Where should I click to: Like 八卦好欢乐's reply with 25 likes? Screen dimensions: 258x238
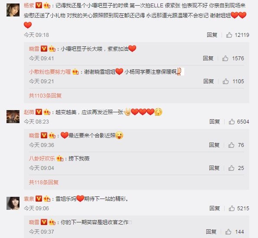[231, 168]
